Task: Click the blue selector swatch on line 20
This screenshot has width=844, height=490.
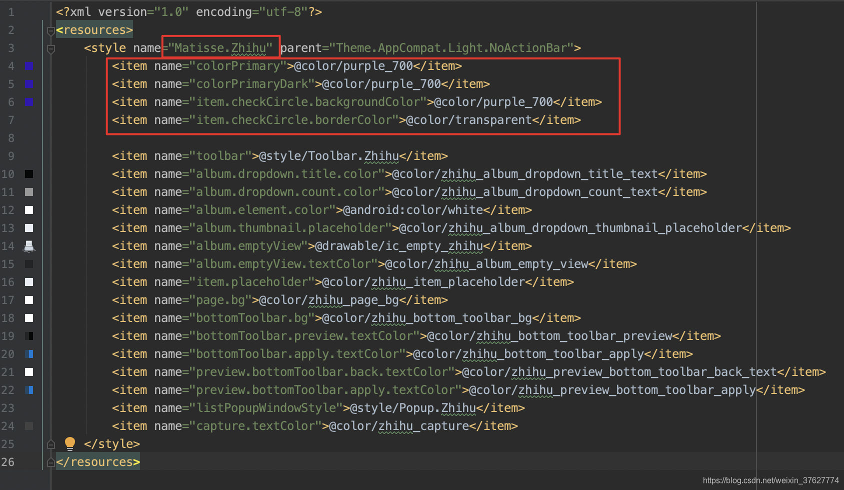Action: pos(29,354)
